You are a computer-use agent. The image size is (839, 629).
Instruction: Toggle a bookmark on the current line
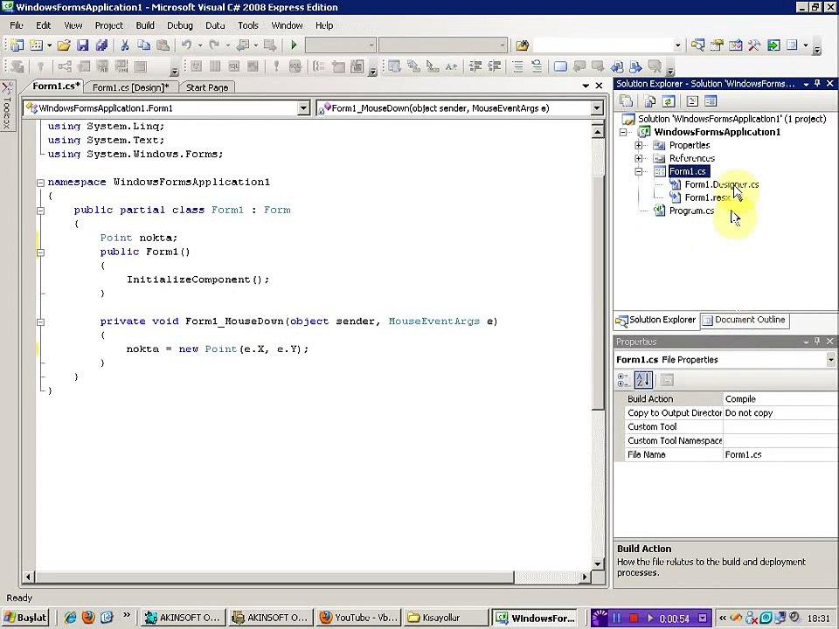560,66
